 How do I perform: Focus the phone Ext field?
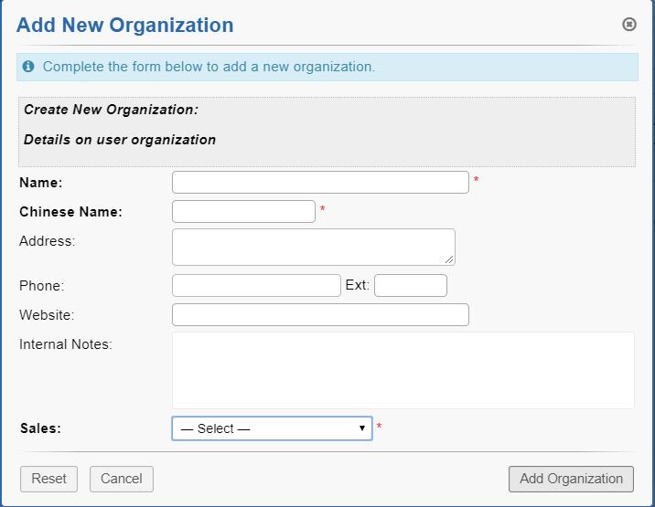411,285
